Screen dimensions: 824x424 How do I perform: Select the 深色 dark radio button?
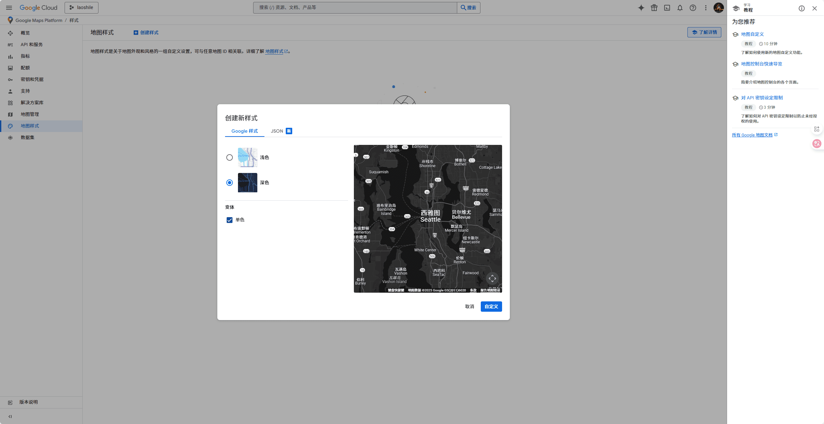tap(230, 183)
